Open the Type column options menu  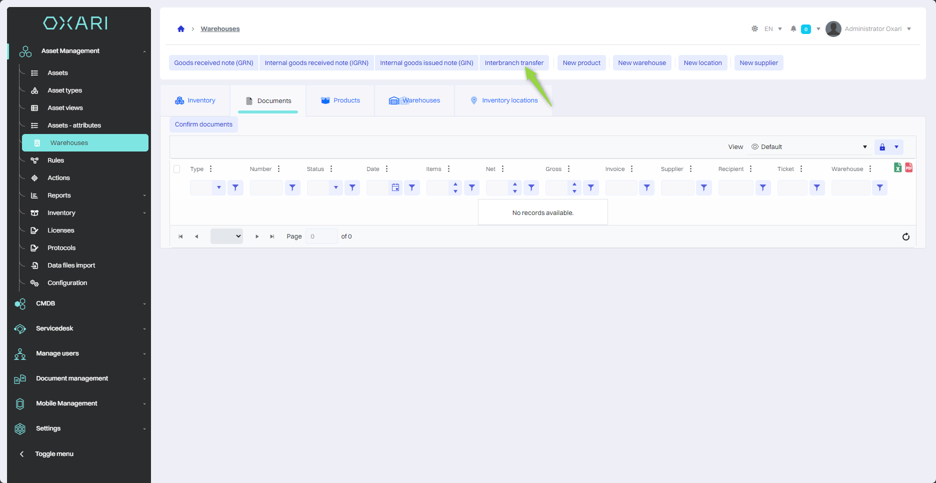211,169
